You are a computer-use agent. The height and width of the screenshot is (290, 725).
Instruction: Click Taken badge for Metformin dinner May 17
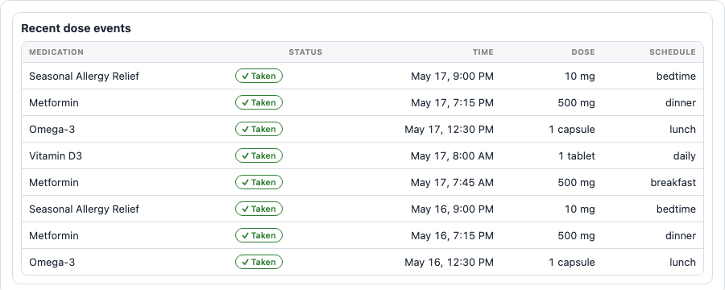pyautogui.click(x=259, y=102)
